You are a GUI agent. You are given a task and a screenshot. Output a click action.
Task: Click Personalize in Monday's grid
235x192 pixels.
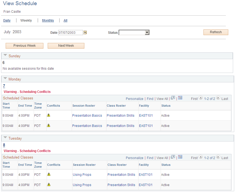134,99
